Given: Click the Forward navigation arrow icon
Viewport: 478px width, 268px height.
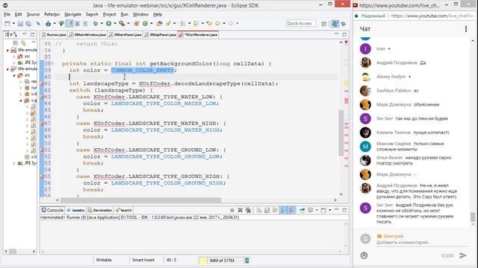Looking at the screenshot, I should [x=231, y=23].
